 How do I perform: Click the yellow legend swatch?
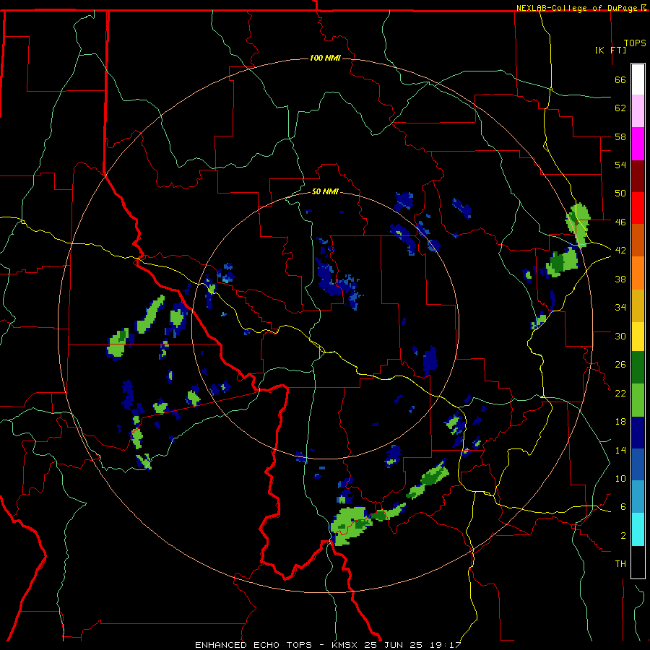[x=638, y=337]
